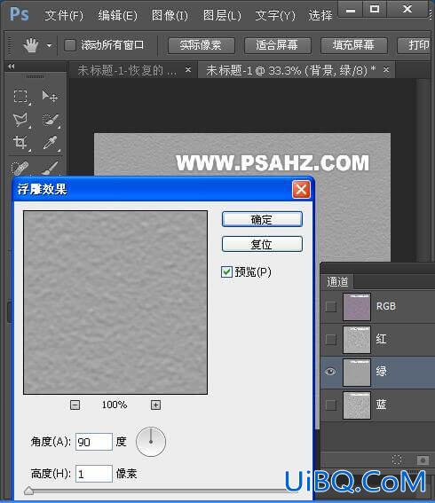Select the Brush tool

click(50, 168)
